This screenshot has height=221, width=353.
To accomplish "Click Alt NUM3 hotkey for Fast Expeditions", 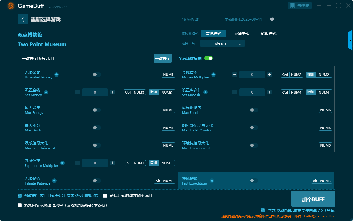I will [322, 181].
